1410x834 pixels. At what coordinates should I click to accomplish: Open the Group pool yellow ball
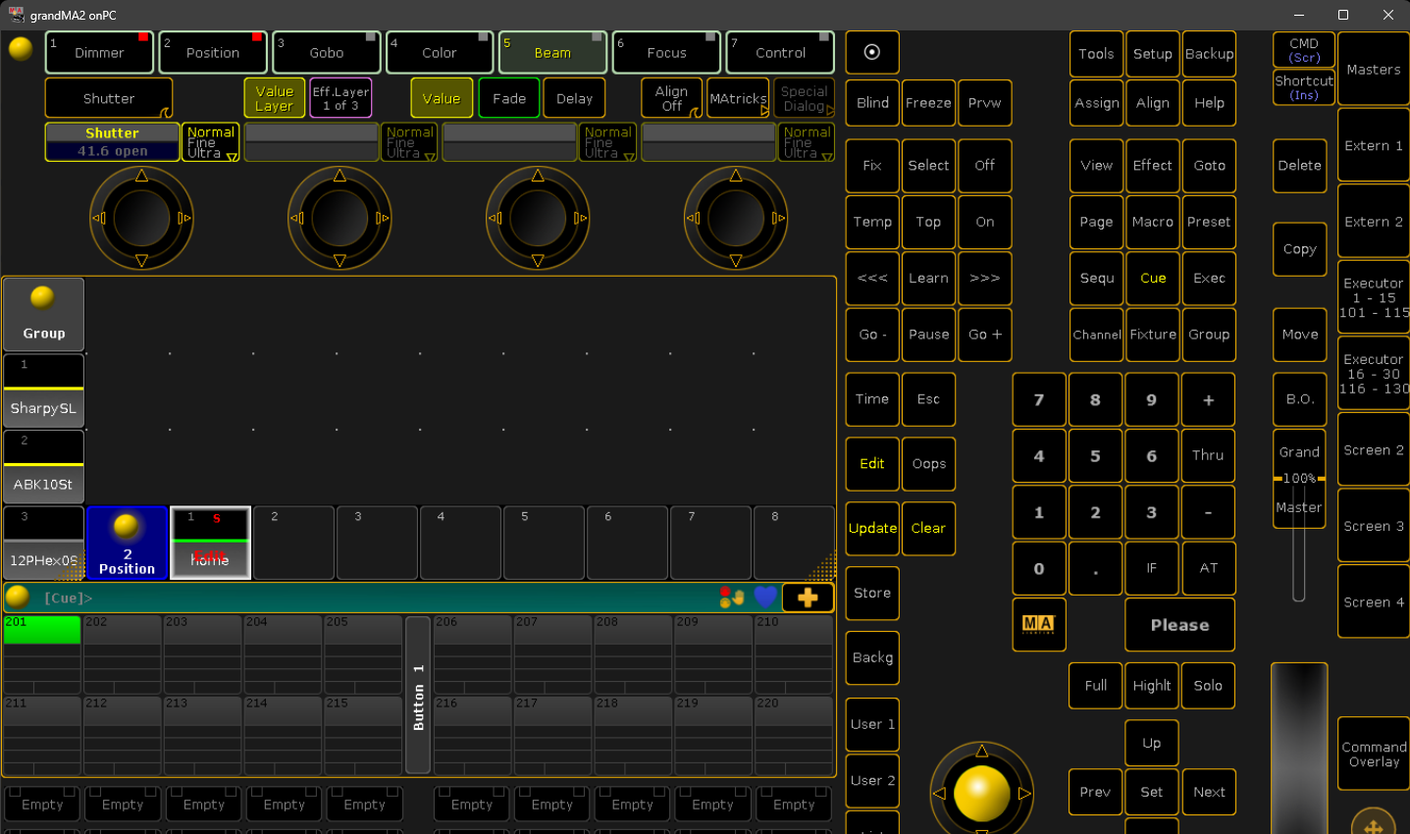pyautogui.click(x=43, y=314)
